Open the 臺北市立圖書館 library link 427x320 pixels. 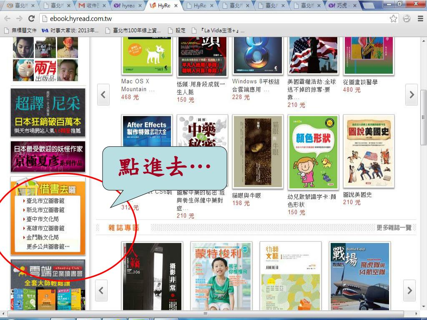(45, 201)
